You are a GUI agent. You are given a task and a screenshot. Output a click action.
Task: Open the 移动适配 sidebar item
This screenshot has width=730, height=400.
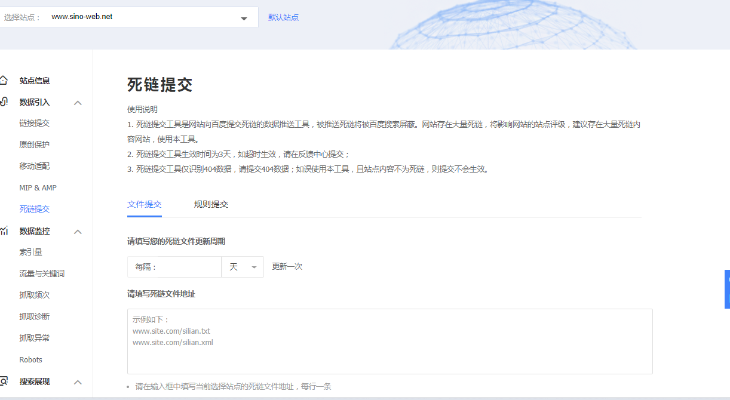click(35, 166)
